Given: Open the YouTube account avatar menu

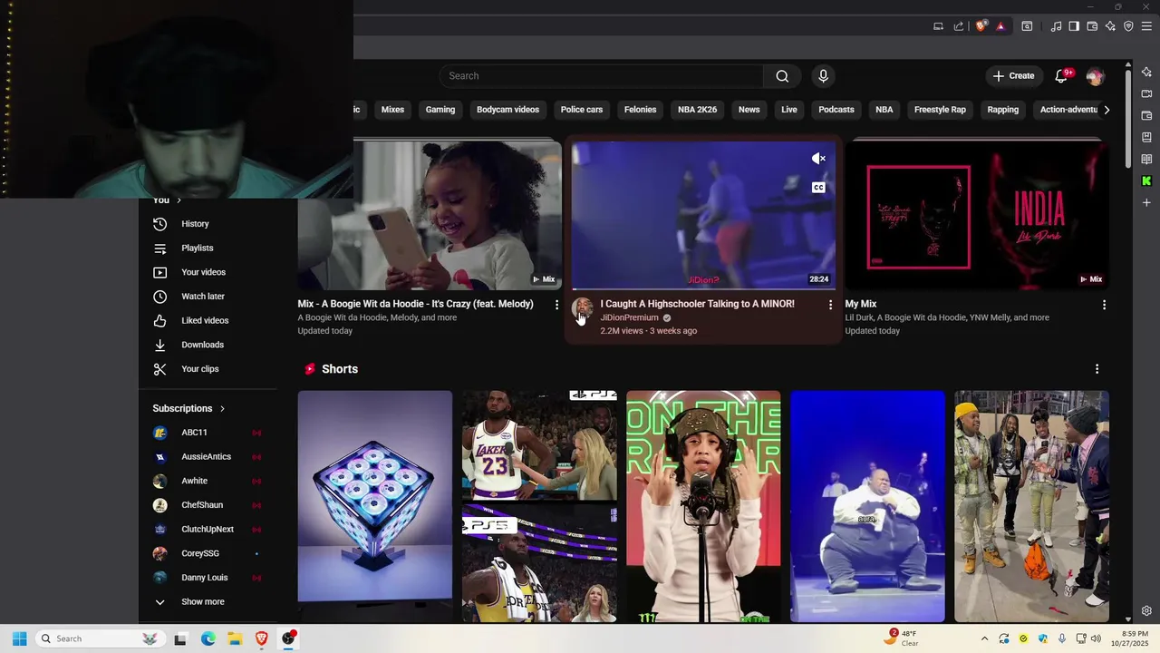Looking at the screenshot, I should pos(1095,76).
